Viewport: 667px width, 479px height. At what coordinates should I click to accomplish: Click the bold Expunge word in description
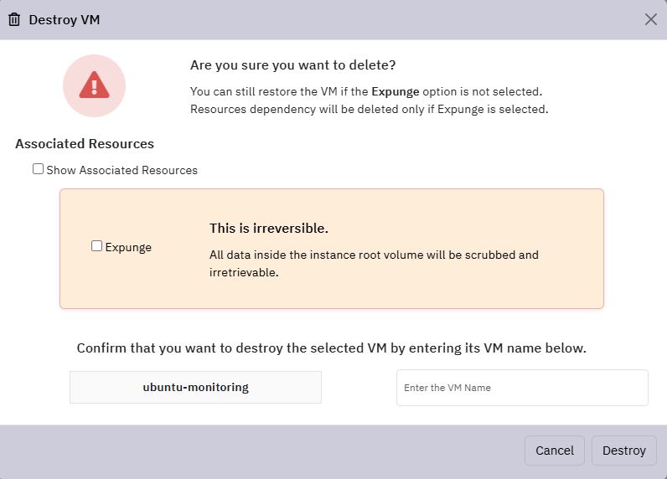click(396, 92)
